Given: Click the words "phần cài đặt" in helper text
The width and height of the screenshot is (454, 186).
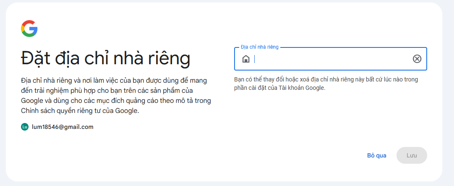Looking at the screenshot, I should (249, 88).
